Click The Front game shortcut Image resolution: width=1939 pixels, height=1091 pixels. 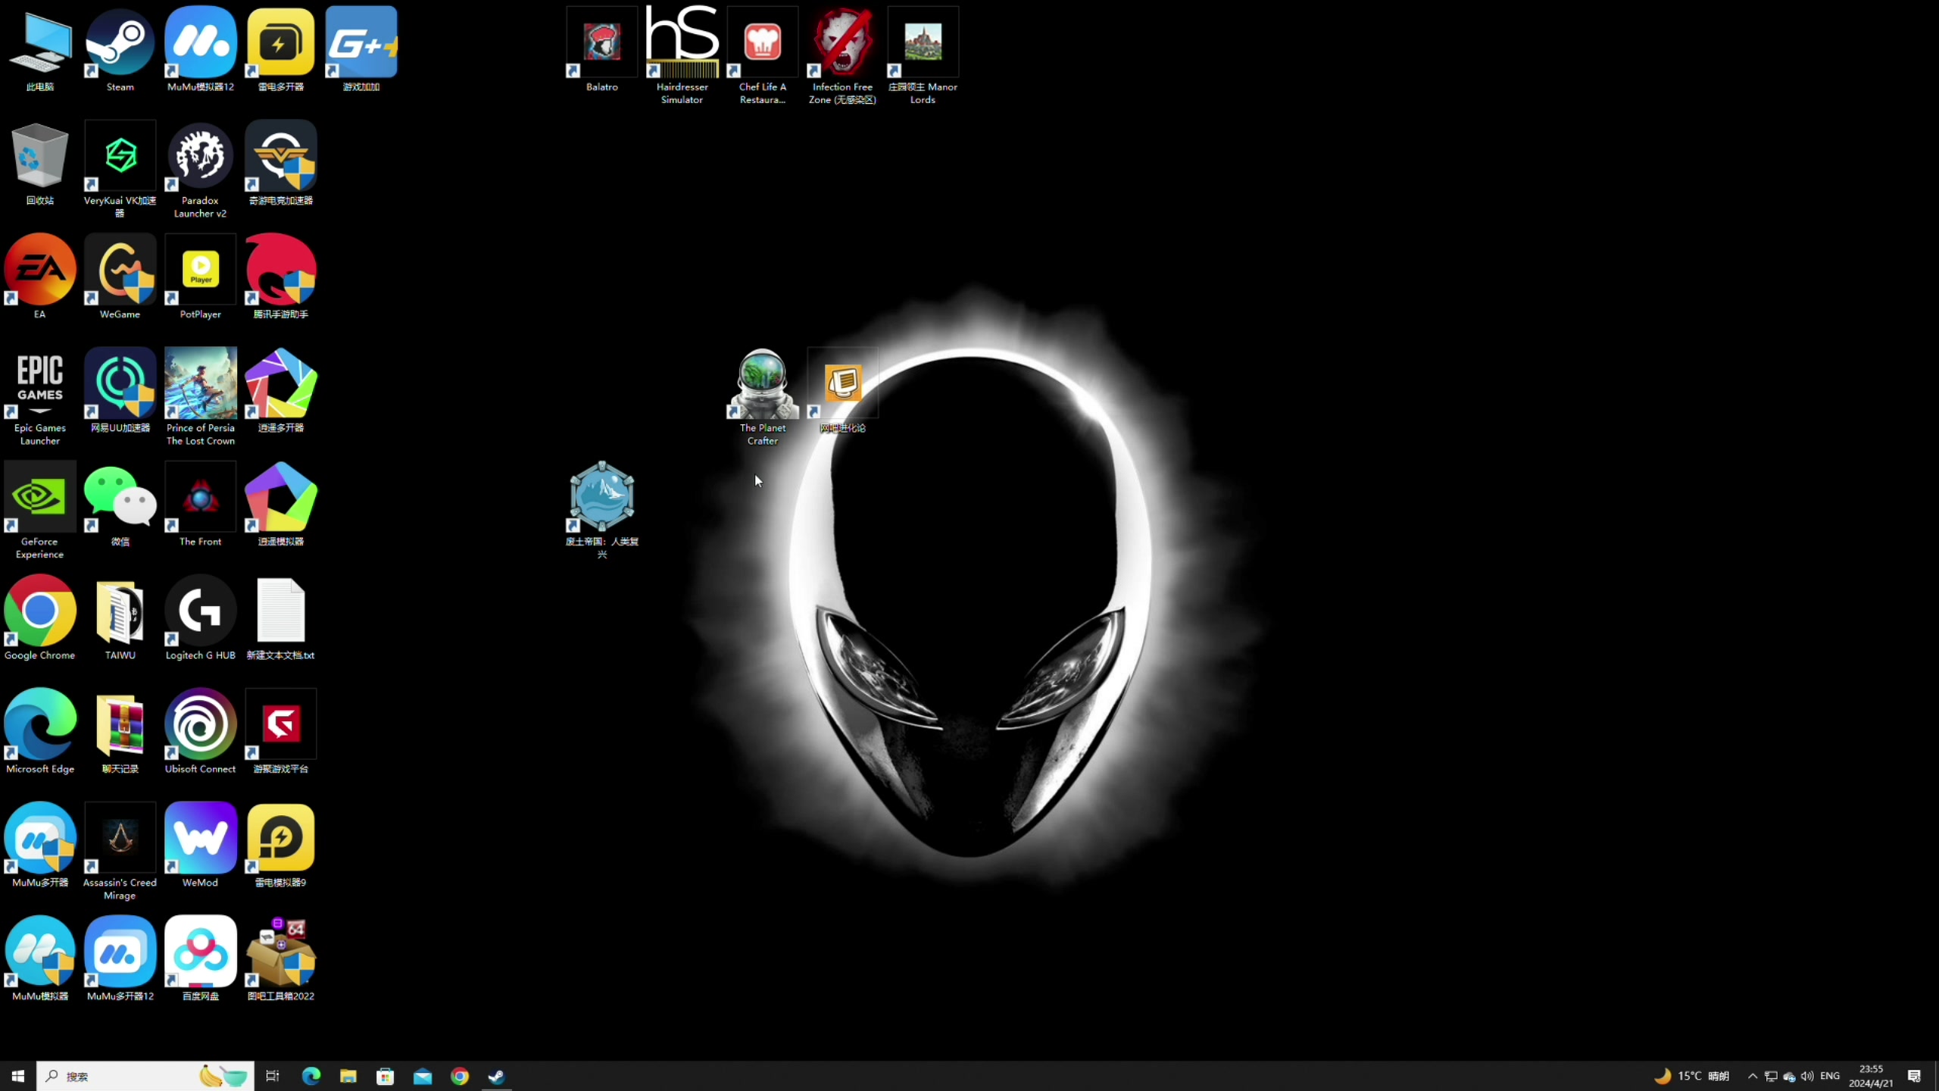(x=200, y=504)
